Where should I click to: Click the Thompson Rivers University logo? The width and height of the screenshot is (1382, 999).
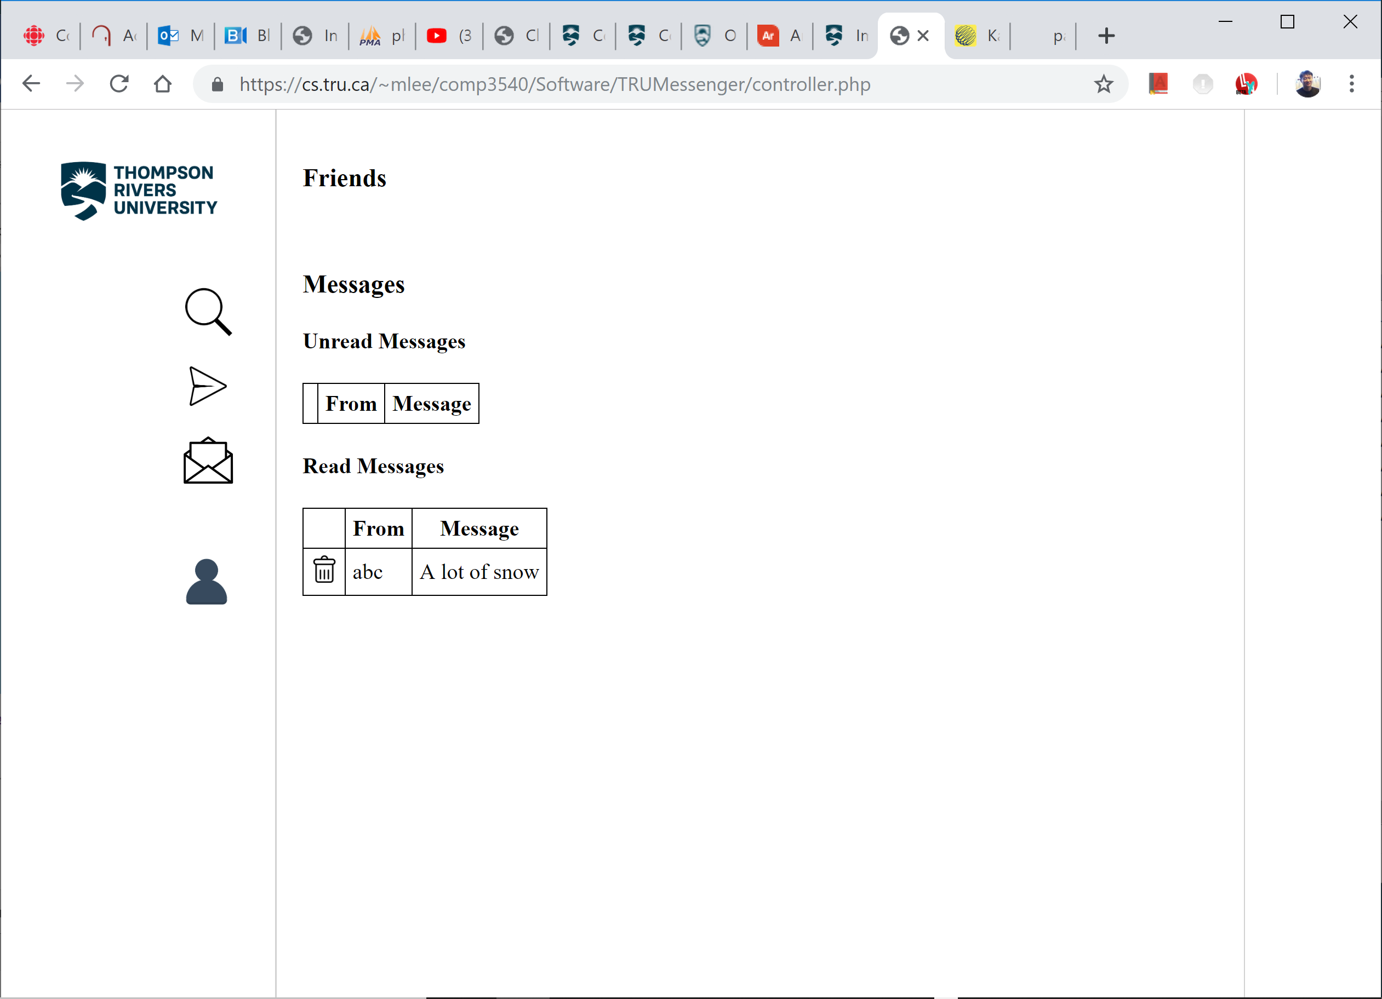click(139, 190)
